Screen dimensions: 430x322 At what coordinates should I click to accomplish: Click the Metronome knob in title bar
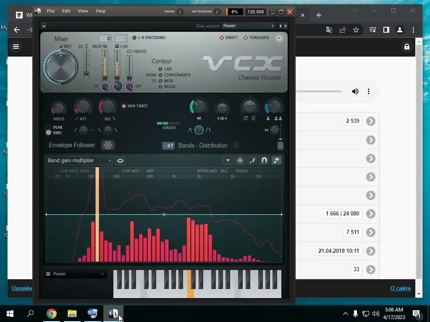pyautogui.click(x=217, y=11)
